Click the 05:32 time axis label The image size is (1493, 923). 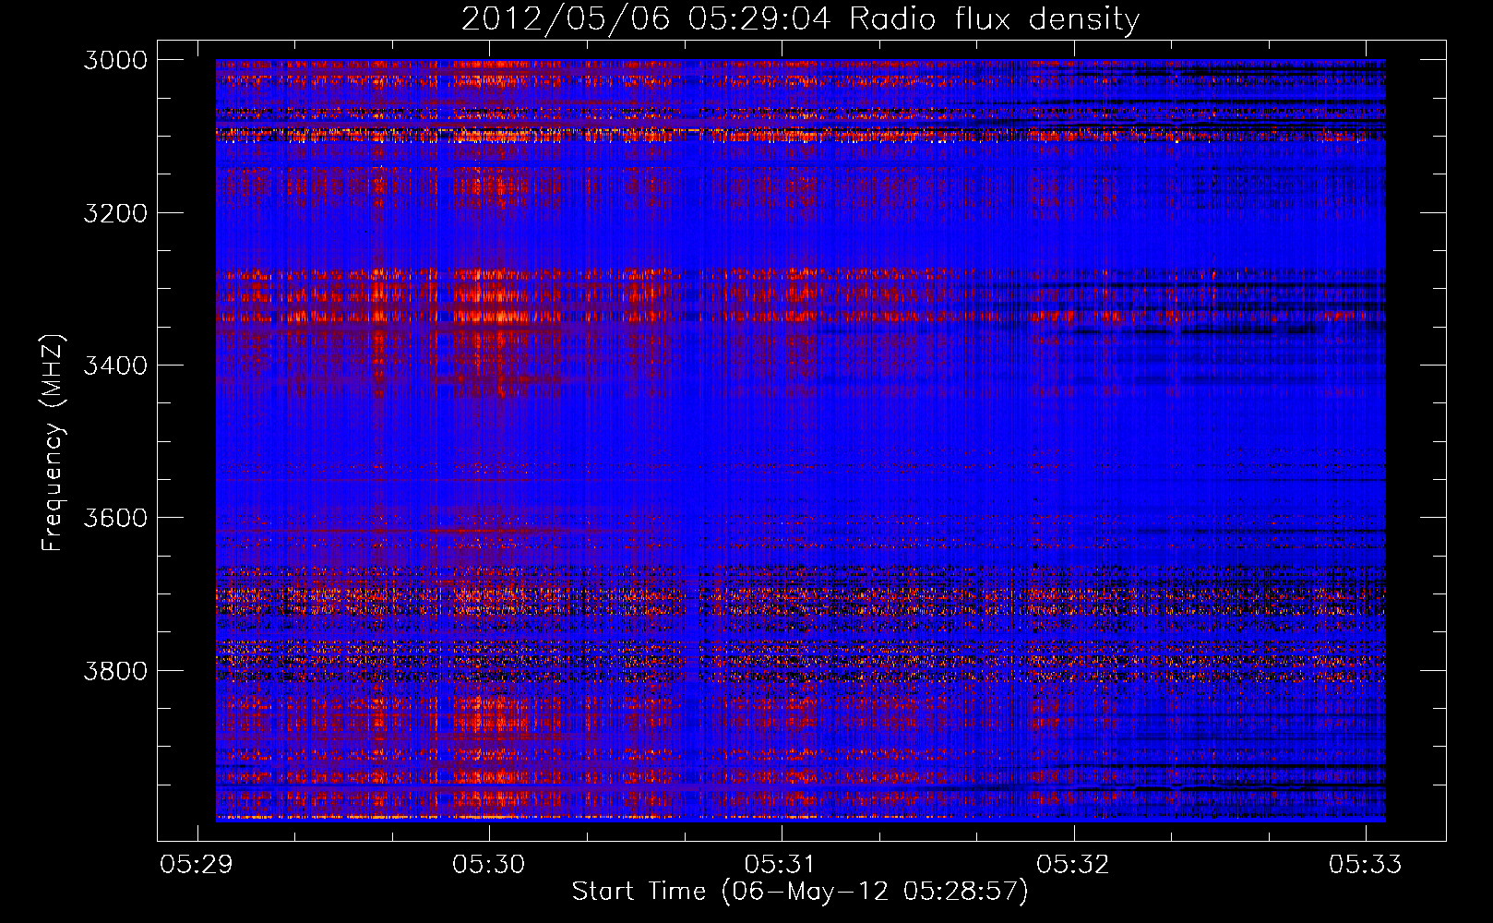1073,864
